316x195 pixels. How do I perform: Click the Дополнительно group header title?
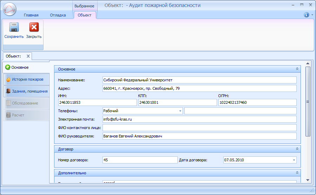tap(72, 173)
